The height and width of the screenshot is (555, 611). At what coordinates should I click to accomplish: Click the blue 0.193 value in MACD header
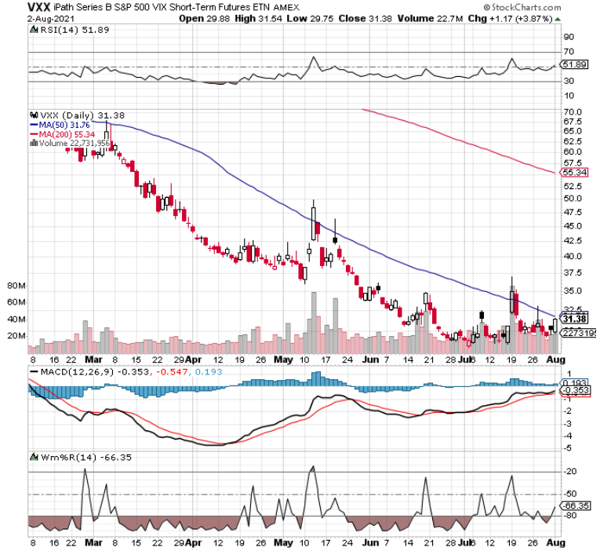point(208,371)
